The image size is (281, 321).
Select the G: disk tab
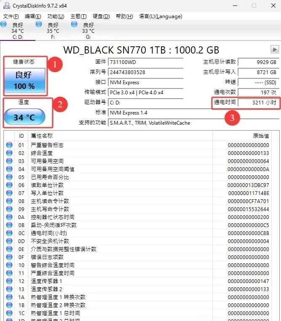coord(88,31)
